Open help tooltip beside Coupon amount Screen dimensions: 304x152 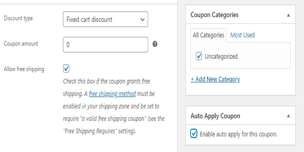[x=155, y=44]
